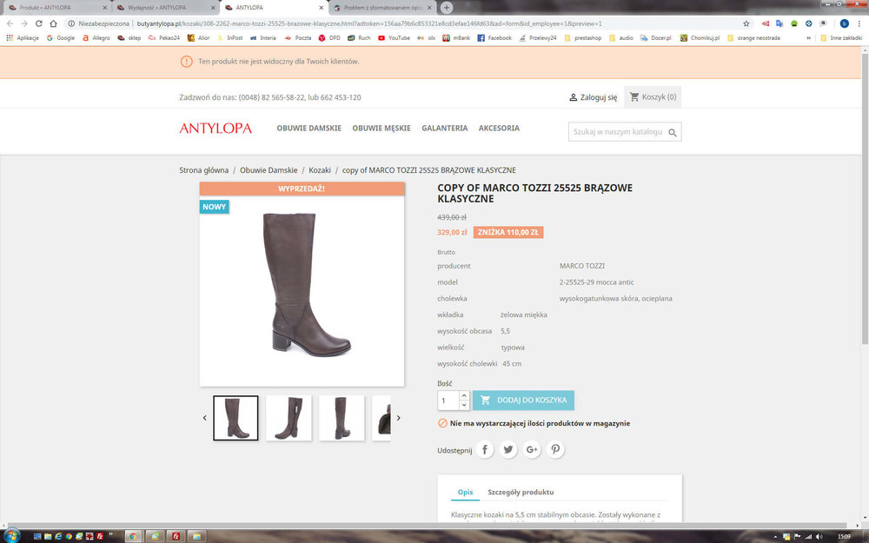
Task: Click the search magnifier icon in catalog box
Action: [673, 132]
